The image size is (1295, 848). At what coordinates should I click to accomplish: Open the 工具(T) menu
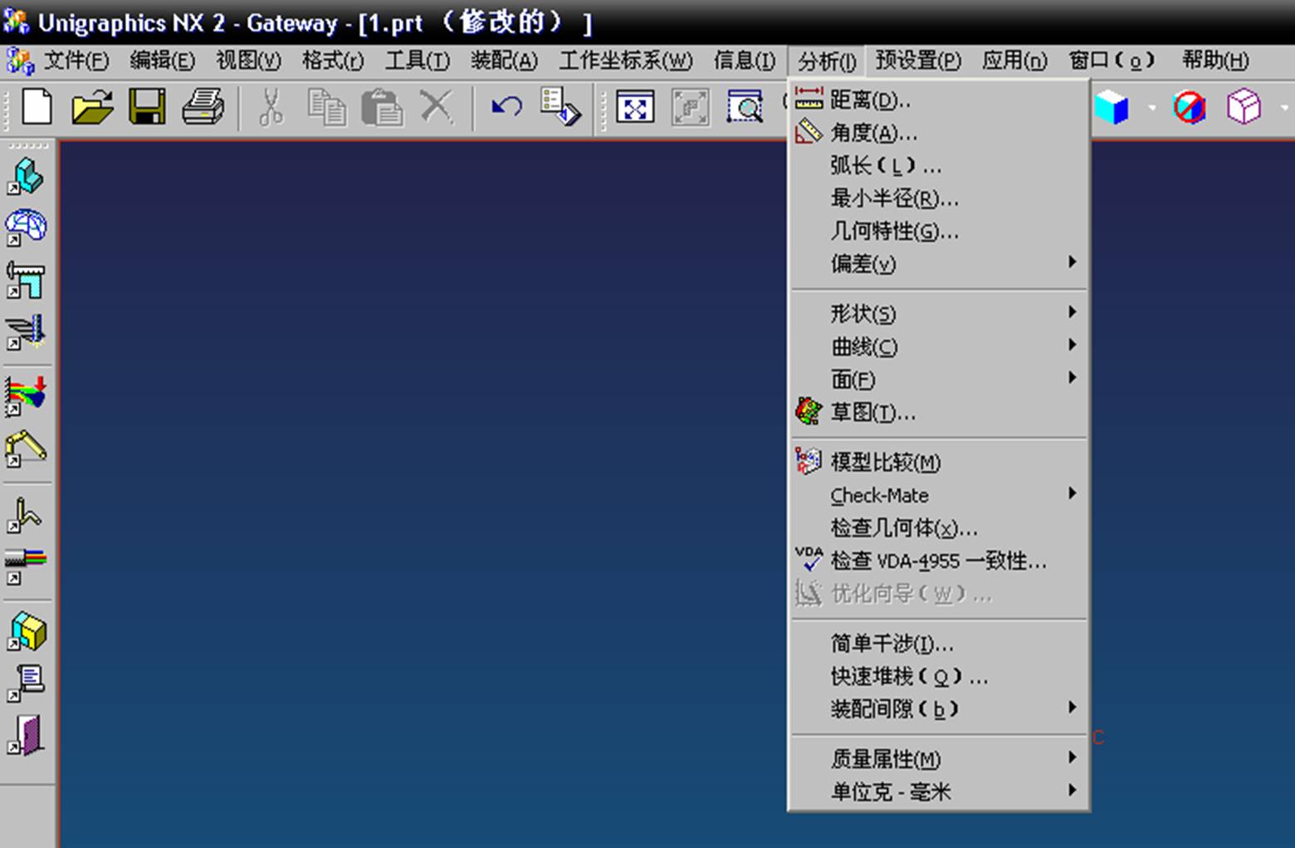pyautogui.click(x=418, y=61)
